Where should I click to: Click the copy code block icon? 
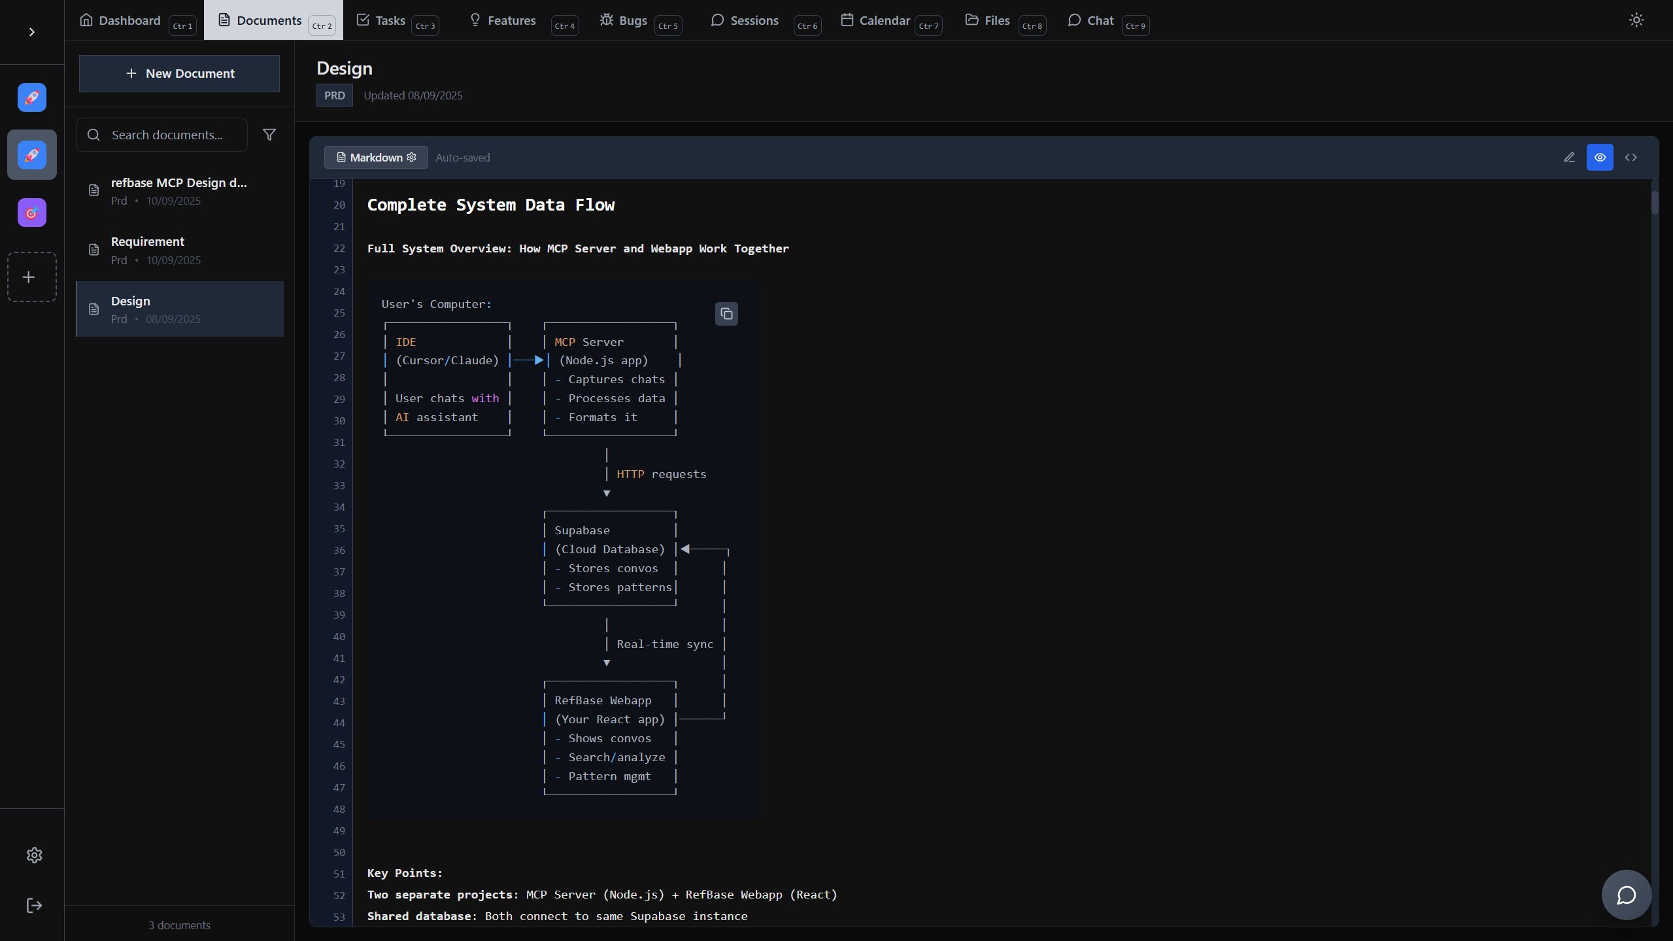coord(726,314)
